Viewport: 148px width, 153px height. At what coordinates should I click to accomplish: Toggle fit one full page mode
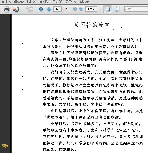[x=117, y=9]
